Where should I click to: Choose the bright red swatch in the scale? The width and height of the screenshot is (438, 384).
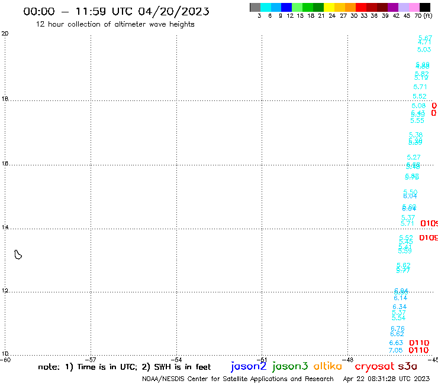click(x=361, y=7)
